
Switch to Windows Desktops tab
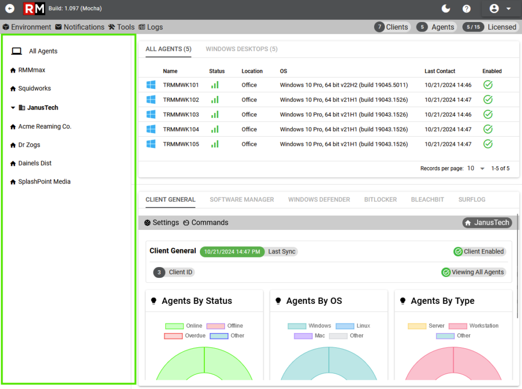241,49
